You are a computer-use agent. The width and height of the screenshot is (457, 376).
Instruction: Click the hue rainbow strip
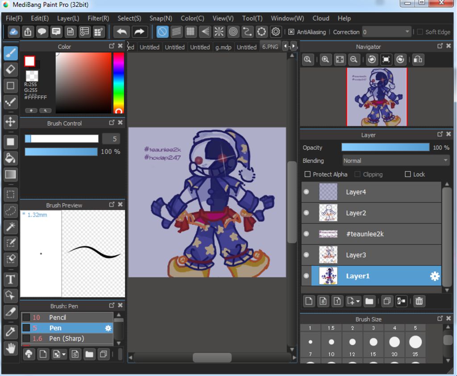119,83
